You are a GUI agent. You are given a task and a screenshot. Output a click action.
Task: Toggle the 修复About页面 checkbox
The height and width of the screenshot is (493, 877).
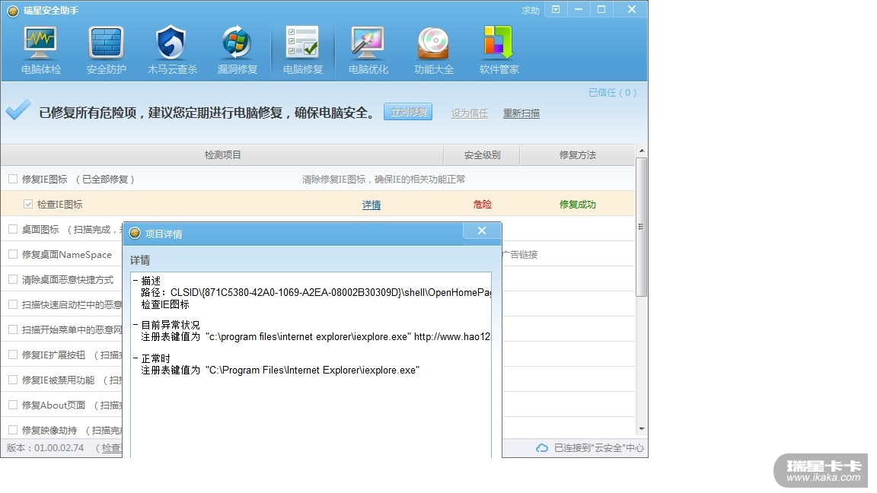[13, 405]
